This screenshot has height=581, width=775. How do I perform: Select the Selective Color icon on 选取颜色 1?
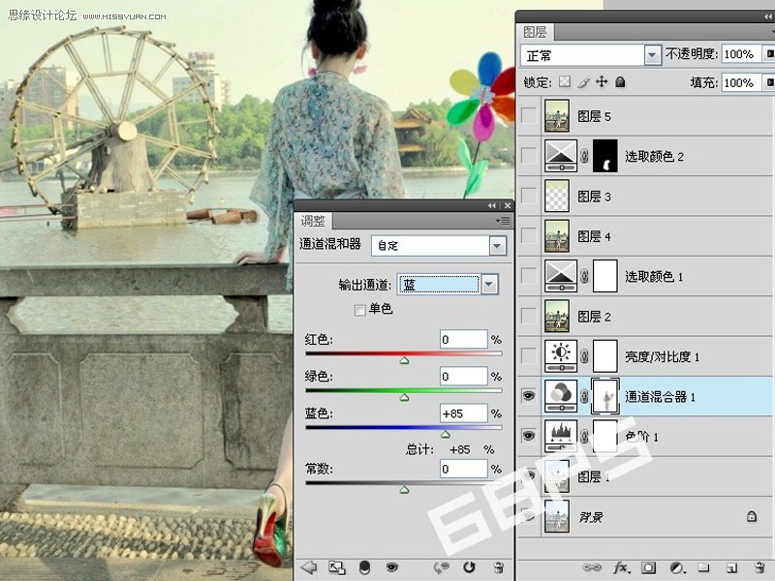tap(561, 276)
